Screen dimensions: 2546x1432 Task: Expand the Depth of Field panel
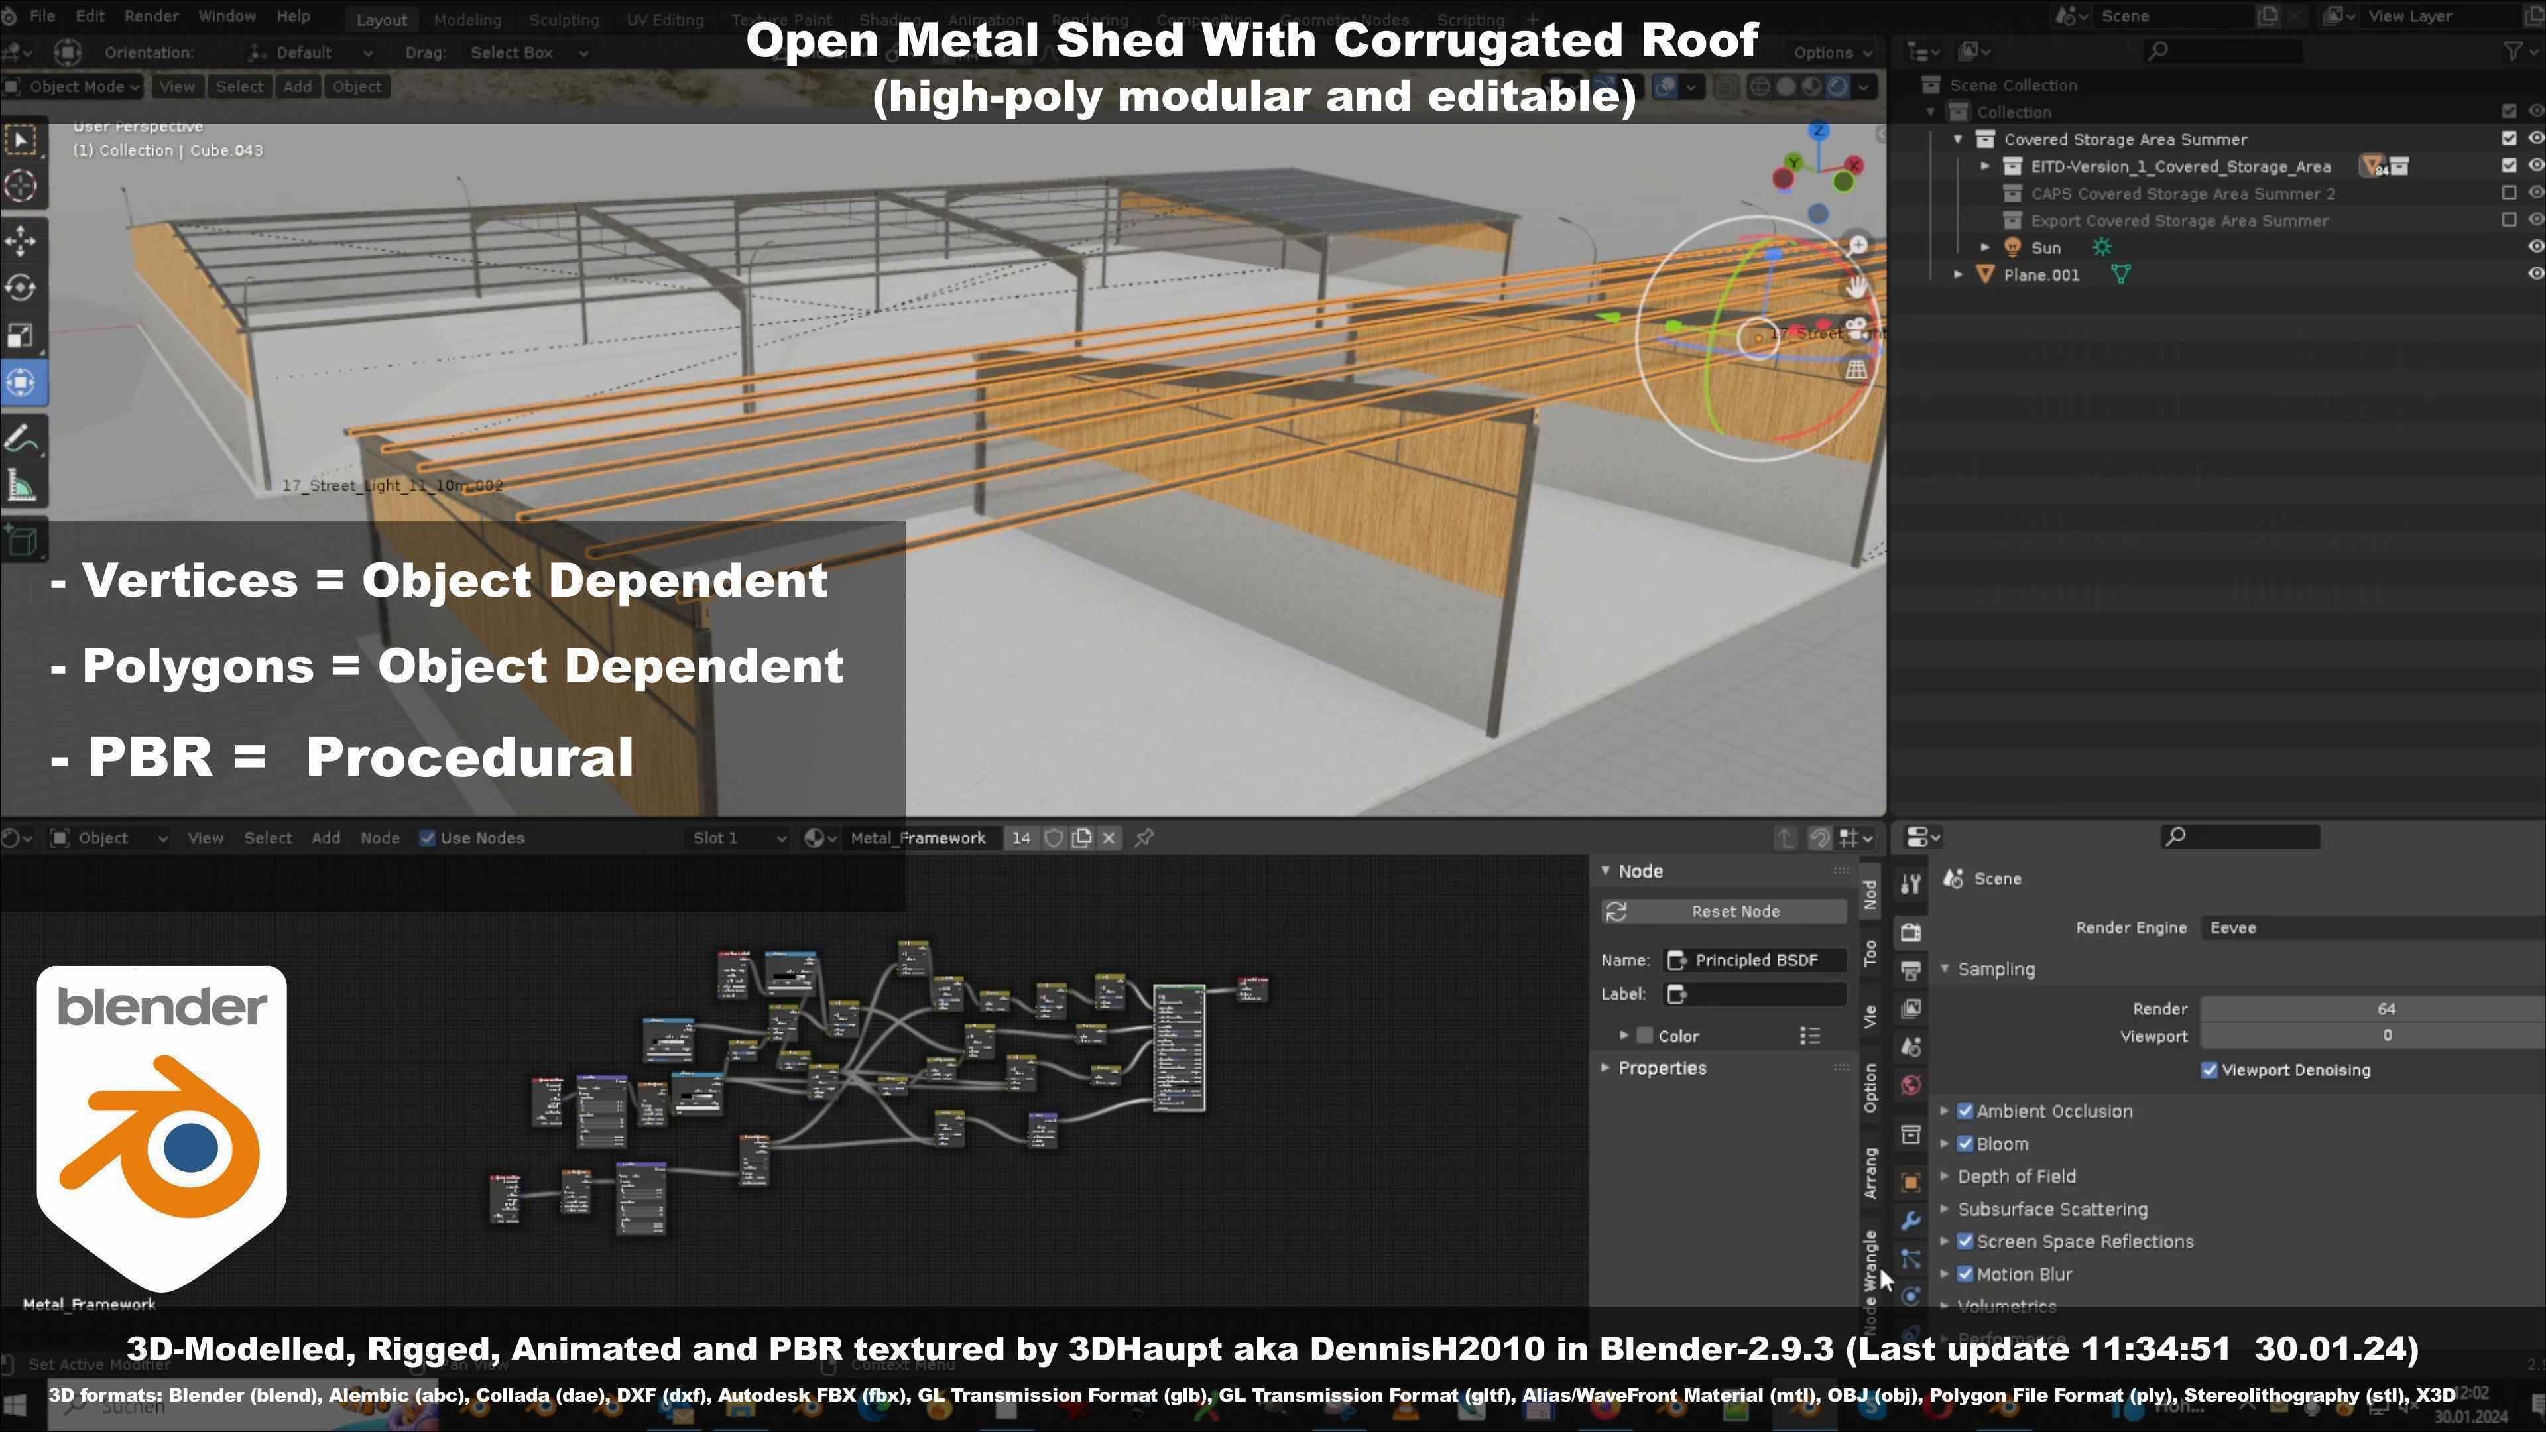[1945, 1177]
